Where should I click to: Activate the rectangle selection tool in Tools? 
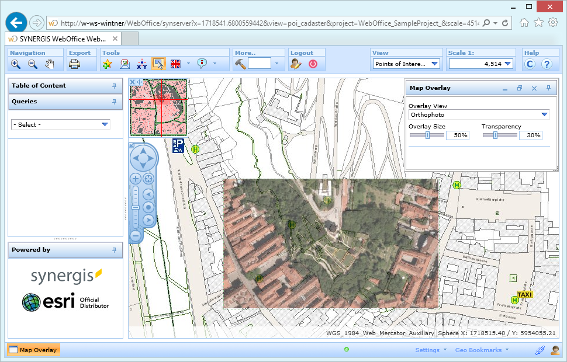point(159,63)
